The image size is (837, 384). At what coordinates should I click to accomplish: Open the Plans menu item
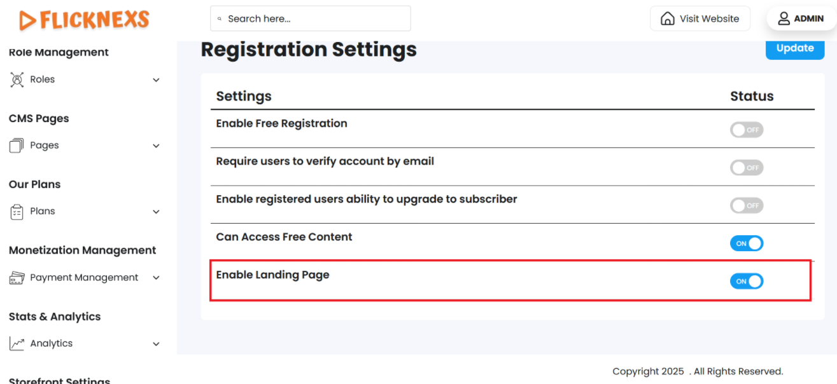click(x=43, y=212)
